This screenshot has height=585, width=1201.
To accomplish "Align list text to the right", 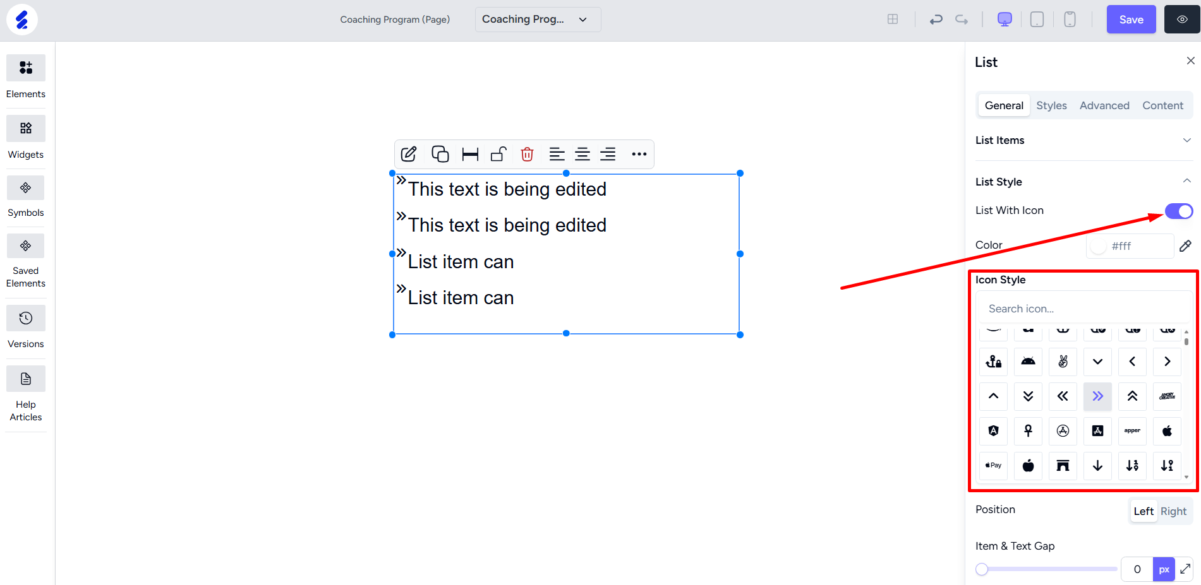I will coord(608,154).
